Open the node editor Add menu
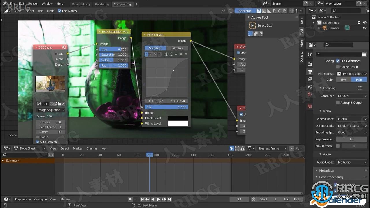The height and width of the screenshot is (208, 370). (x=40, y=11)
